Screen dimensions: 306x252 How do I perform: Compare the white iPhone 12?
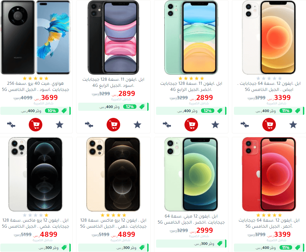pyautogui.click(x=245, y=125)
